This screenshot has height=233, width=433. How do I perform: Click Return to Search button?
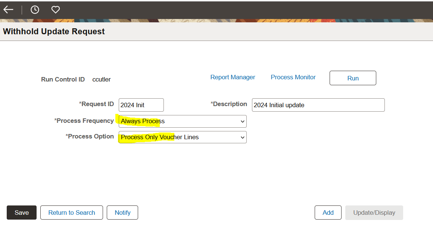72,213
